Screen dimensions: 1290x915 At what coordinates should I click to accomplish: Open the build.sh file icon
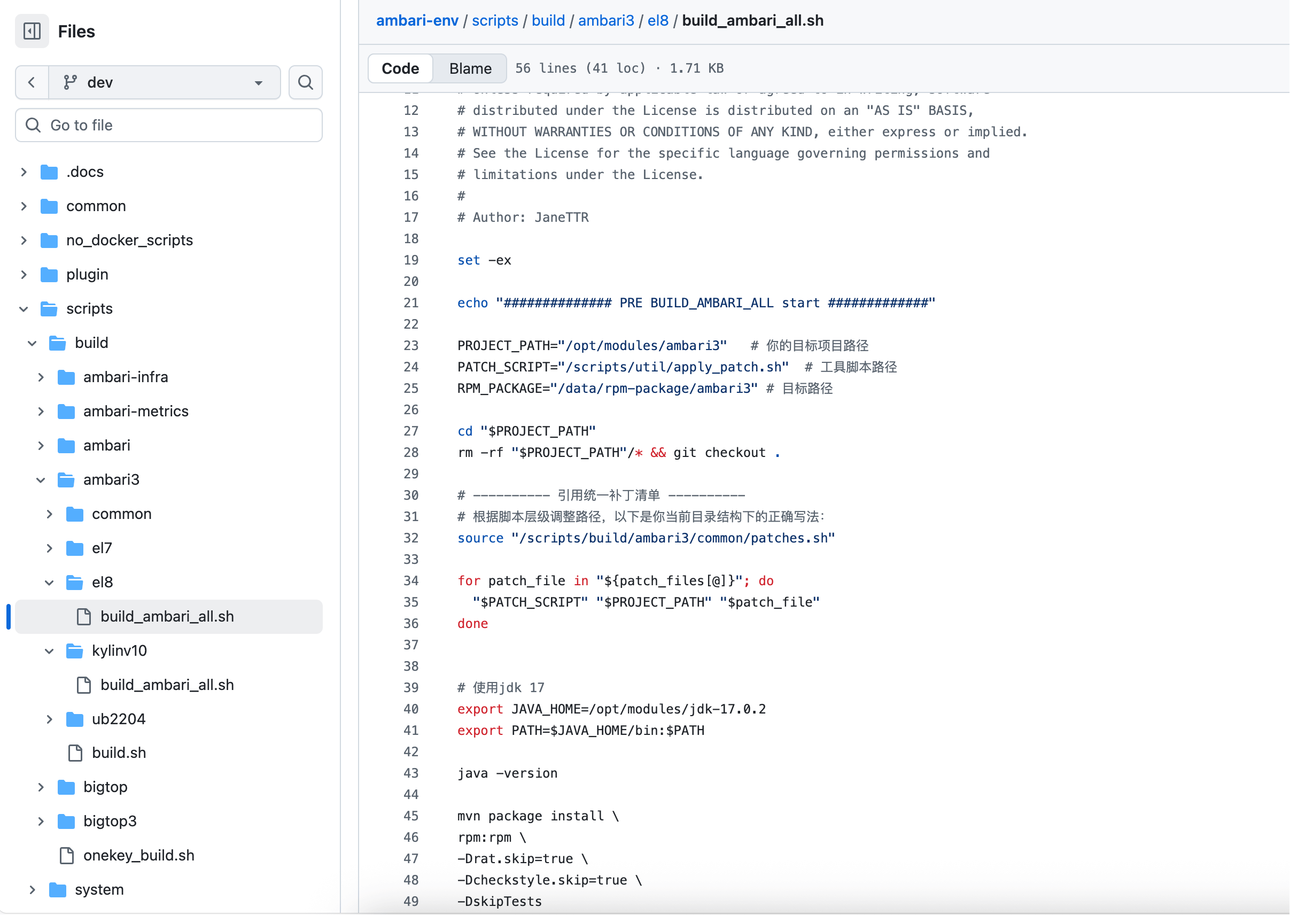coord(75,753)
